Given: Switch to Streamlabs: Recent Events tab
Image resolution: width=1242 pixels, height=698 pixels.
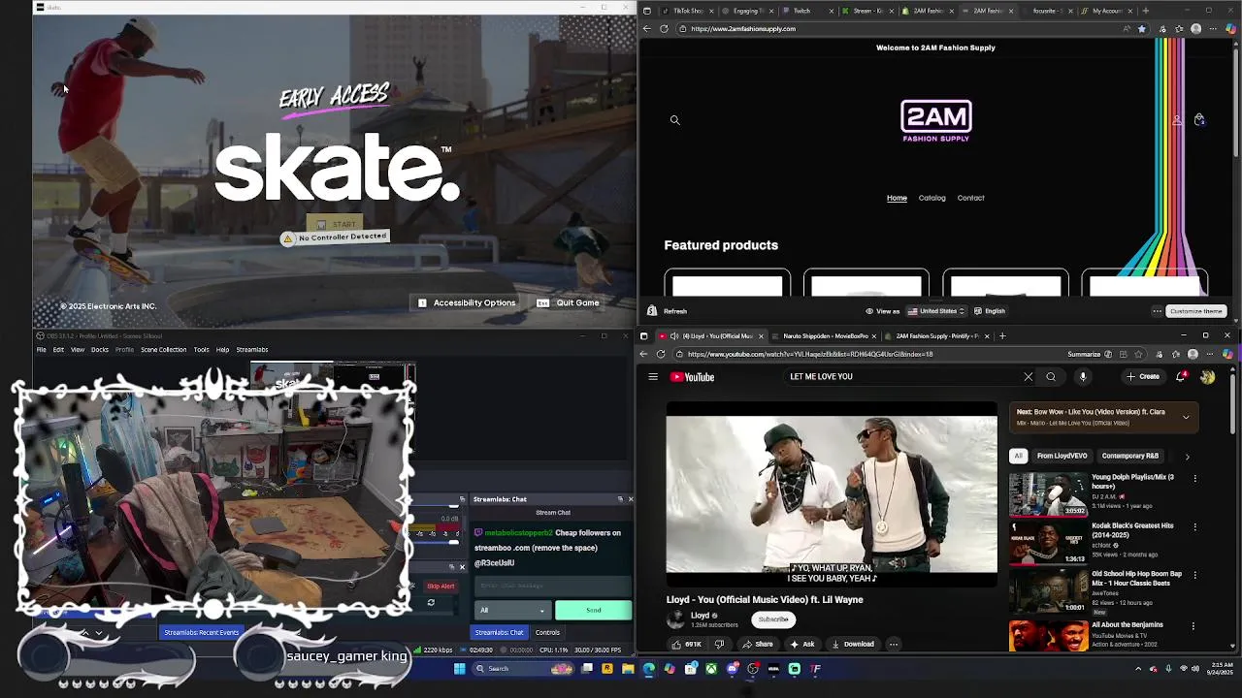Looking at the screenshot, I should 201,633.
